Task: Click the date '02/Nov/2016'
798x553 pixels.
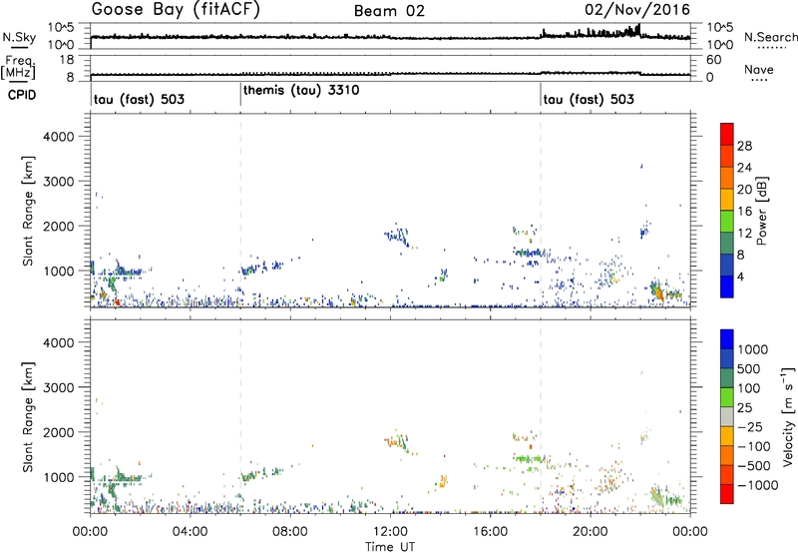Action: pos(637,10)
